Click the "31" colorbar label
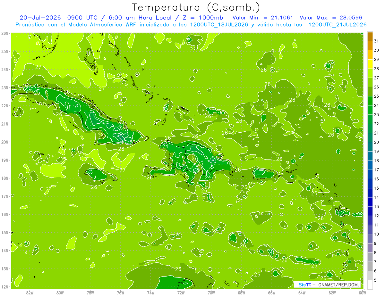 pos(376,41)
